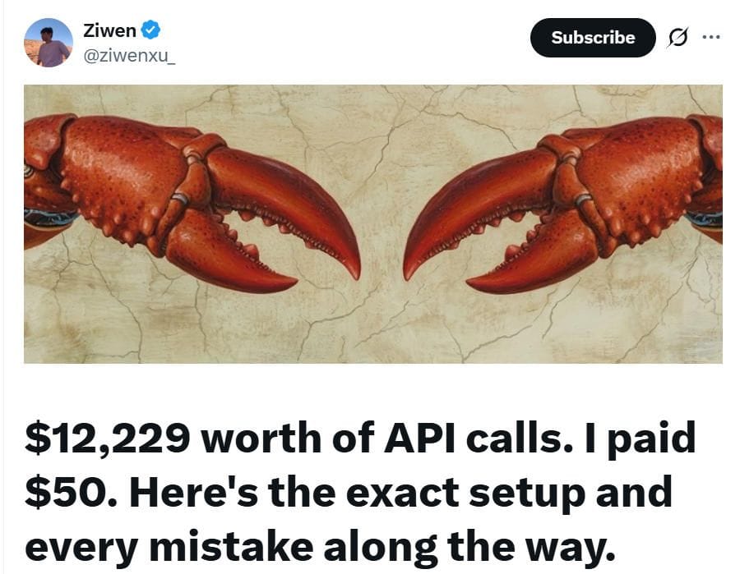Click the left lobster's eye at image edge
This screenshot has height=574, width=740.
click(28, 171)
